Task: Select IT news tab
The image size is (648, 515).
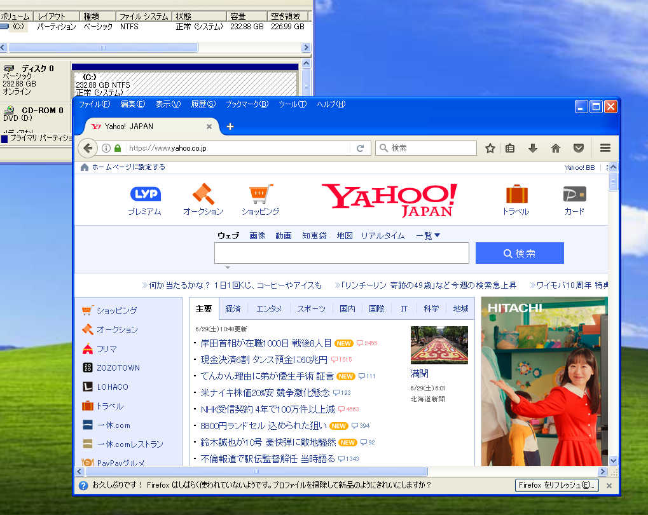Action: click(x=404, y=309)
